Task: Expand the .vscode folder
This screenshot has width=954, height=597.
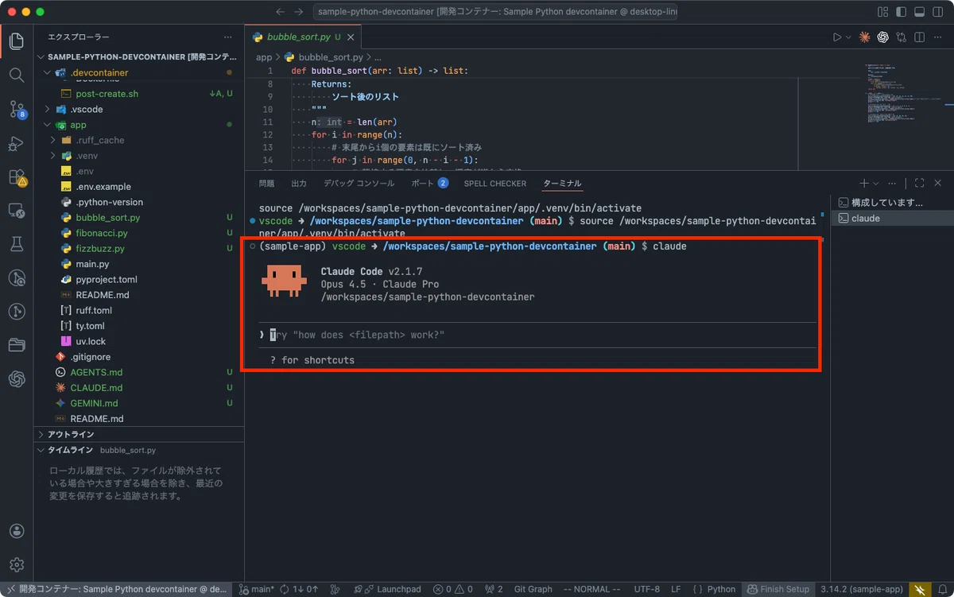Action: (47, 109)
